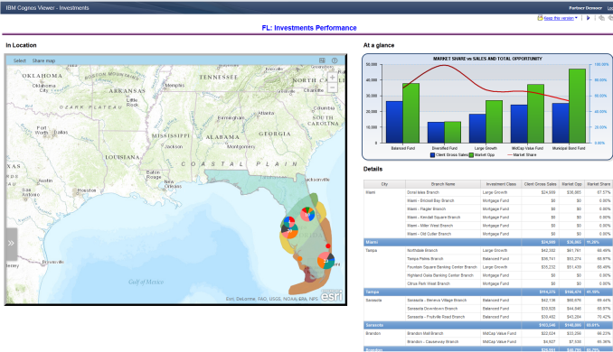Screen dimensions: 613x352
Task: Click the Client Gross Sales blue legend swatch
Action: tap(433, 155)
